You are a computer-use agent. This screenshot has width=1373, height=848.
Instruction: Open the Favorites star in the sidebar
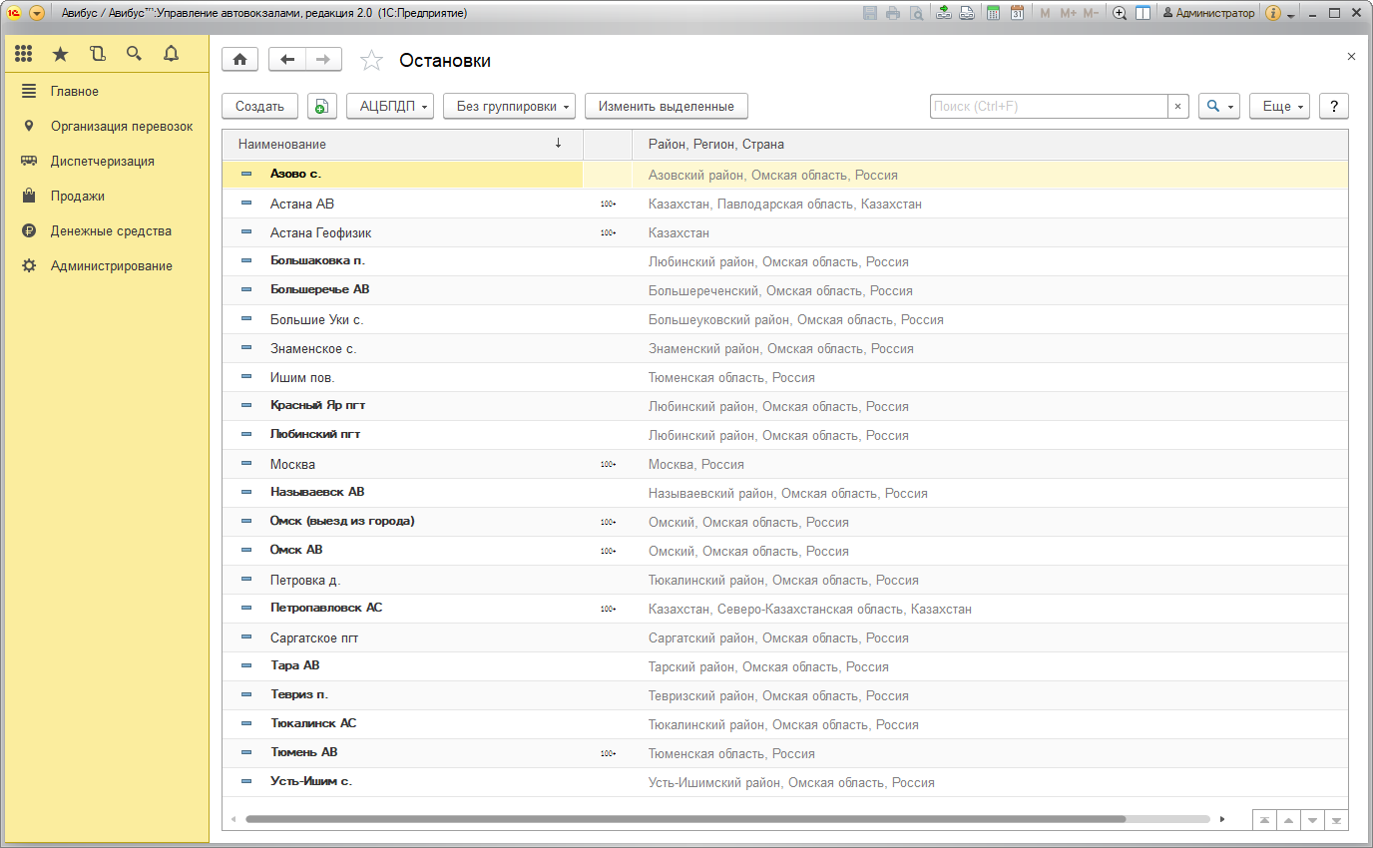tap(60, 54)
